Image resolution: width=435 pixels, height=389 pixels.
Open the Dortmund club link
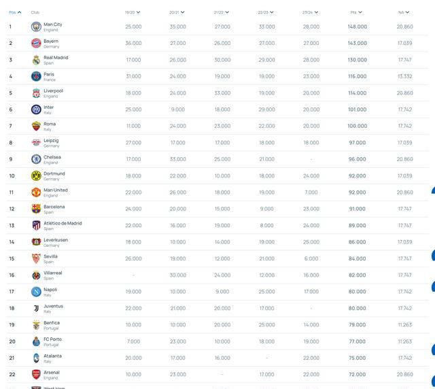[x=53, y=173]
